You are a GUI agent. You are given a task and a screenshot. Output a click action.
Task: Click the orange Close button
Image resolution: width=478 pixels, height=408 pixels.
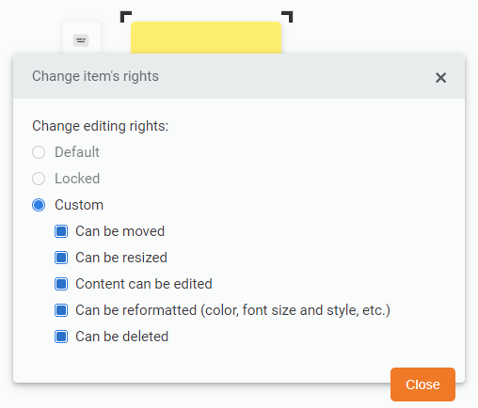click(x=422, y=384)
